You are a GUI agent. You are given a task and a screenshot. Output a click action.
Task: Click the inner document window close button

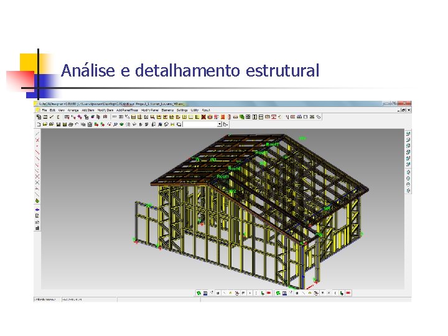(409, 110)
